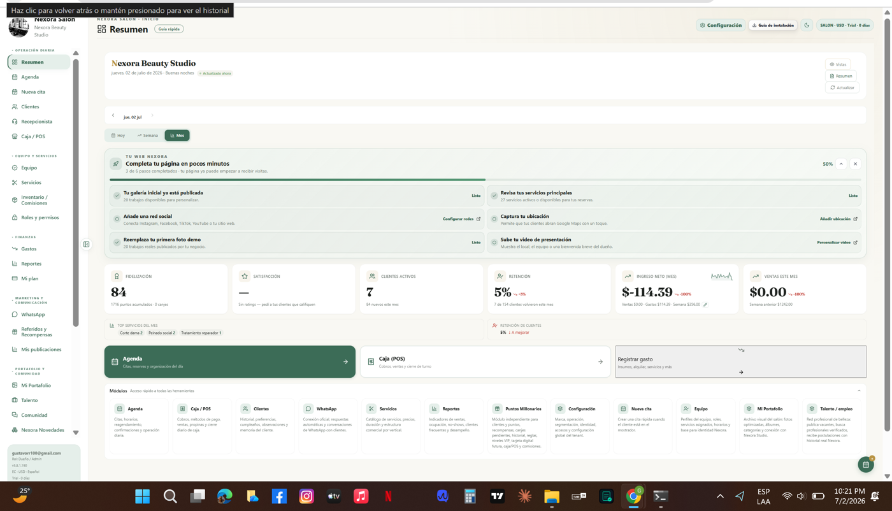Image resolution: width=892 pixels, height=511 pixels.
Task: Open Talento in the sidebar
Action: point(29,400)
